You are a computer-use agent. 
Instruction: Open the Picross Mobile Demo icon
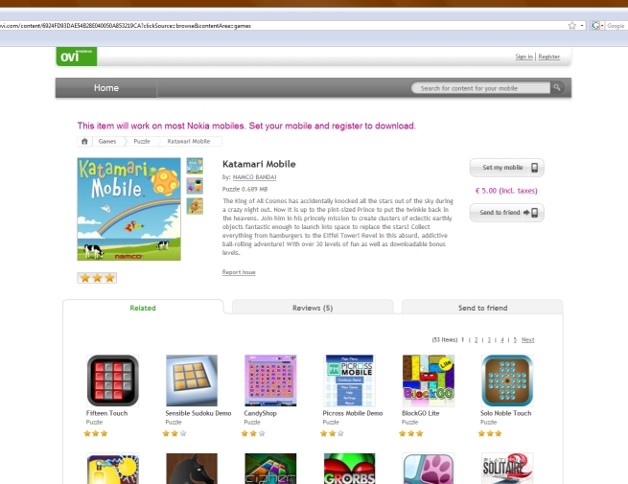pos(349,380)
